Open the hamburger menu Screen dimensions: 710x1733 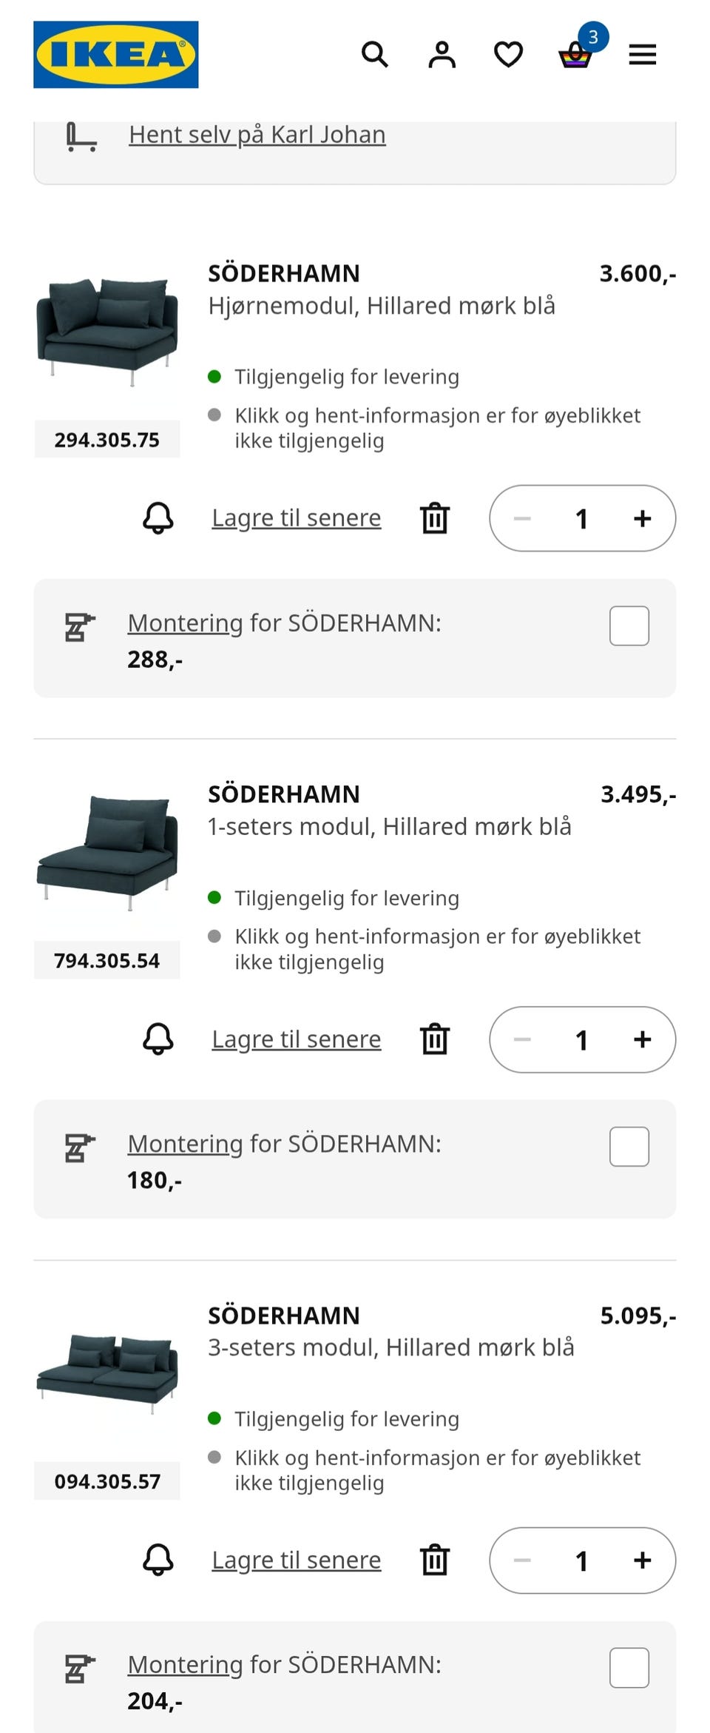point(642,54)
